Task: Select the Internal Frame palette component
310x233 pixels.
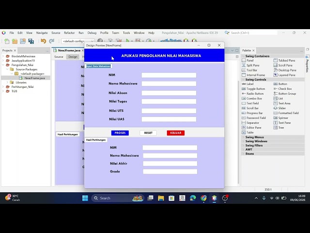Action: coord(254,75)
